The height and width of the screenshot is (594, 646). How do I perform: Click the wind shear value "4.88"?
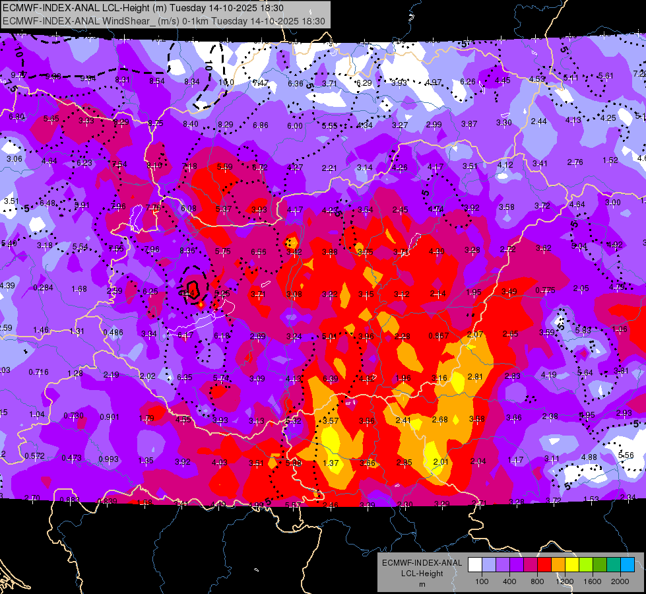[589, 457]
